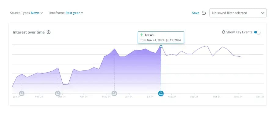Open the No saved filter selected combo box
275x114 pixels.
tap(238, 13)
